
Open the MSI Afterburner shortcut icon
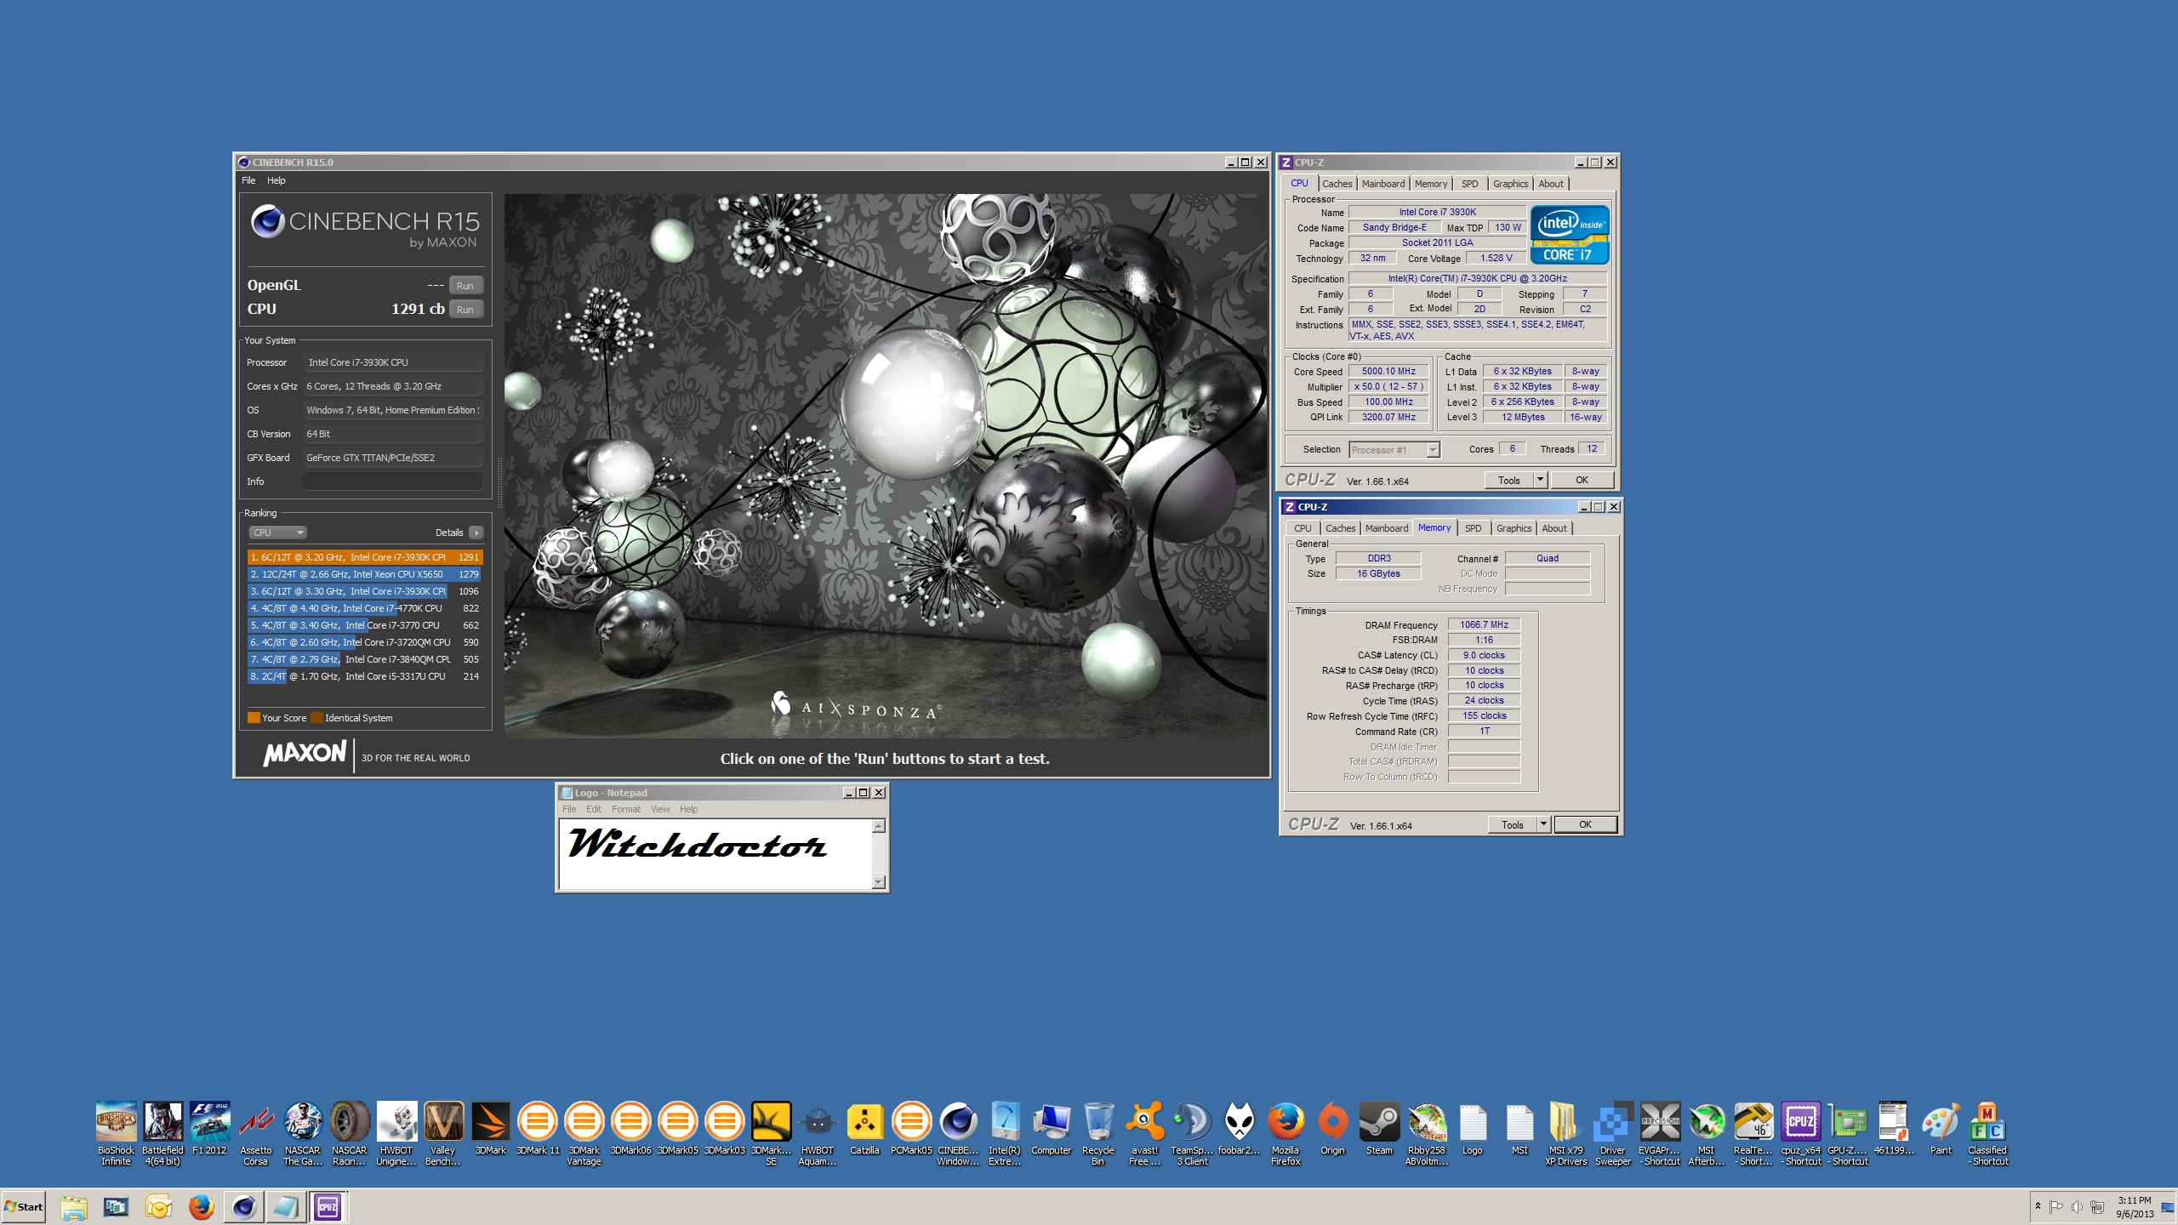pyautogui.click(x=1706, y=1123)
